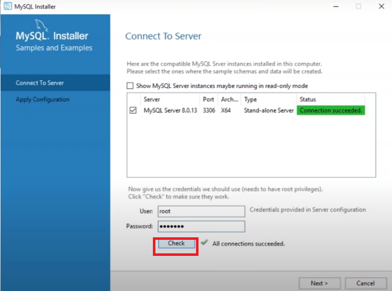Enable read-only mode instances checkbox

click(130, 86)
